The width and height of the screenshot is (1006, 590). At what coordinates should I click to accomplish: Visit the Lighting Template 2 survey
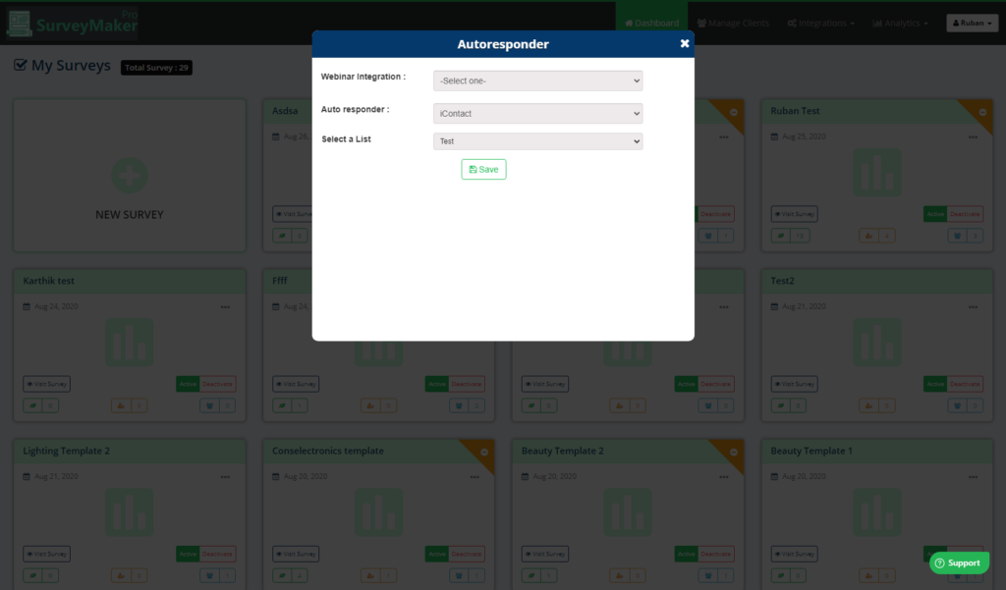point(47,554)
